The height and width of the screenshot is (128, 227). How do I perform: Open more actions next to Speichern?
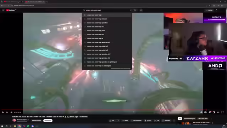click(174, 121)
